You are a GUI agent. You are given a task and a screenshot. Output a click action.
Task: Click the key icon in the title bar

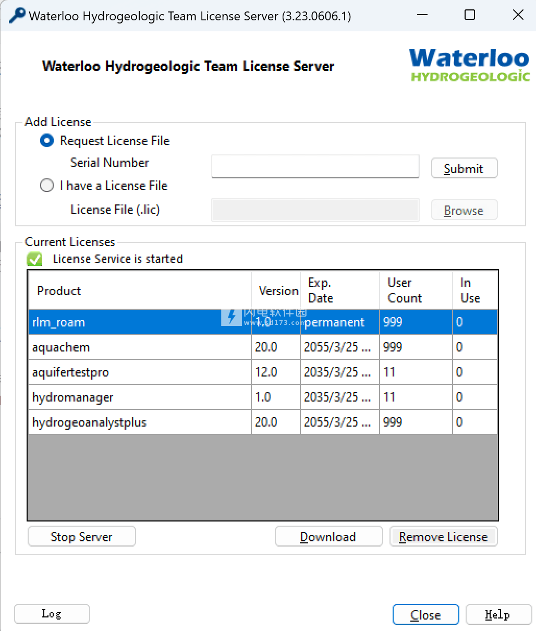[x=17, y=15]
